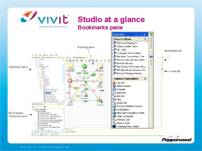This screenshot has height=151, width=202.
Task: Click the Redo arrow toolbar icon
Action: coord(105,61)
